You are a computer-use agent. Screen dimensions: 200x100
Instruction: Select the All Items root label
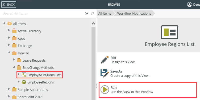[19, 24]
